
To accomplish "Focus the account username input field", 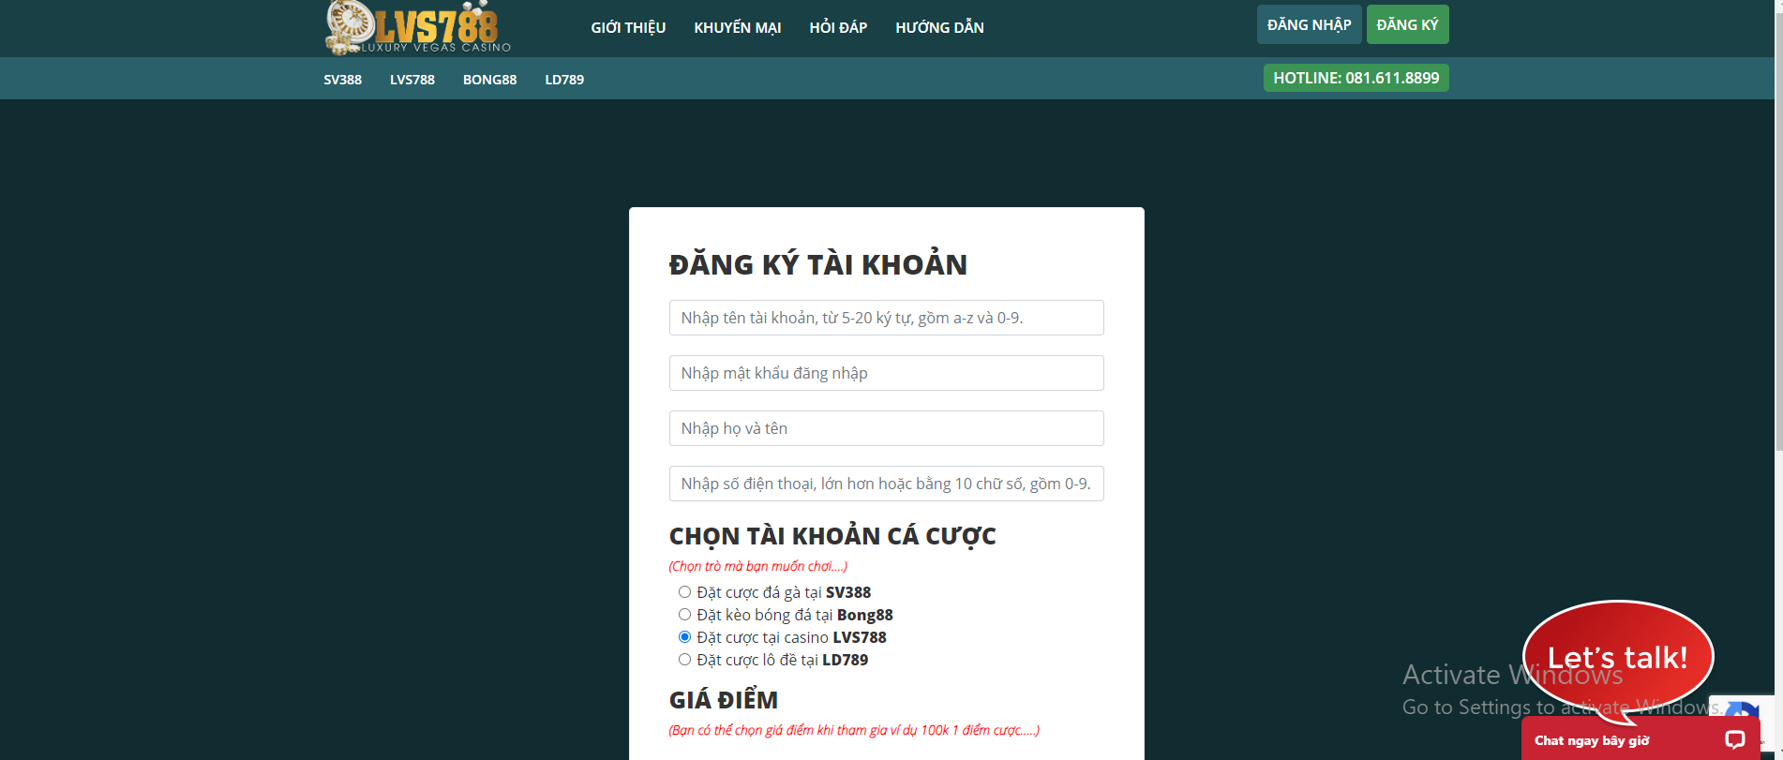I will pos(887,318).
